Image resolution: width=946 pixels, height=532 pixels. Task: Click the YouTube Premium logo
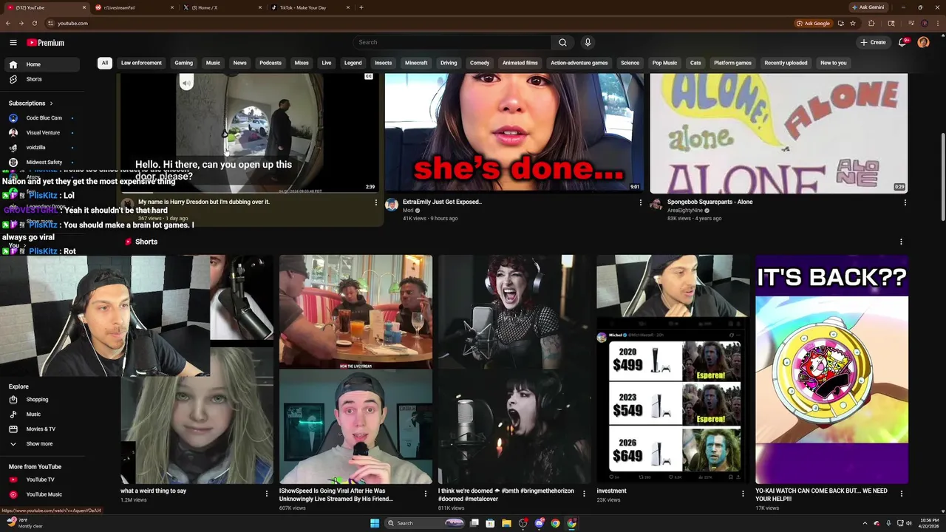(x=45, y=43)
